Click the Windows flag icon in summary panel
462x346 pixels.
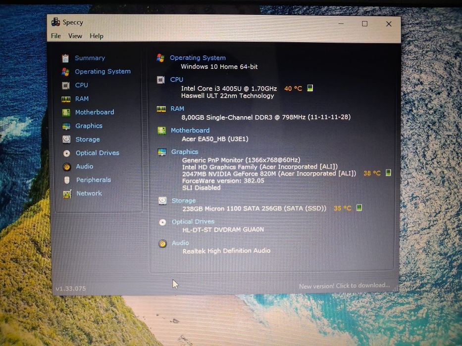pyautogui.click(x=160, y=58)
